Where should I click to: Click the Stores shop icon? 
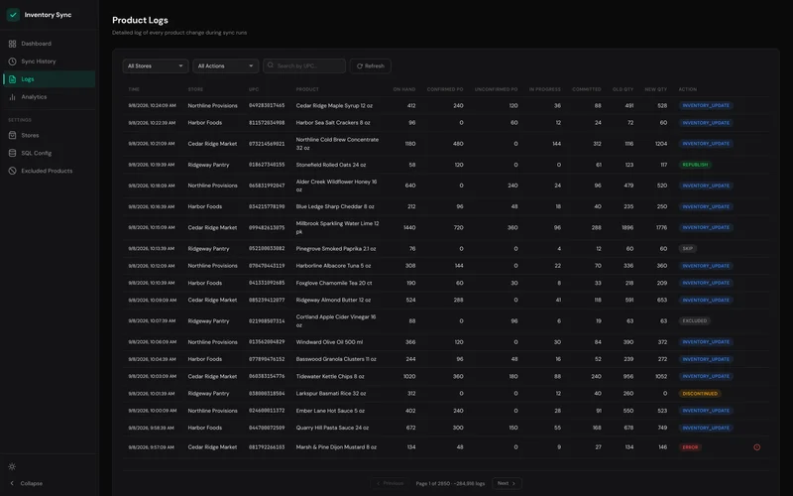point(12,135)
